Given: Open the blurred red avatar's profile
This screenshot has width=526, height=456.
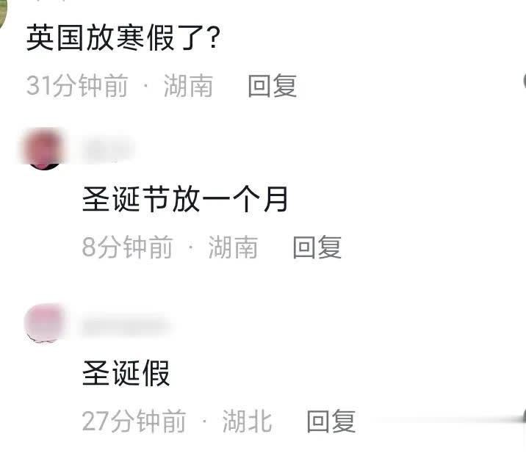Looking at the screenshot, I should (43, 149).
